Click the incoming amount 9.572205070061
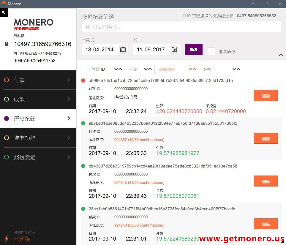 (178, 196)
